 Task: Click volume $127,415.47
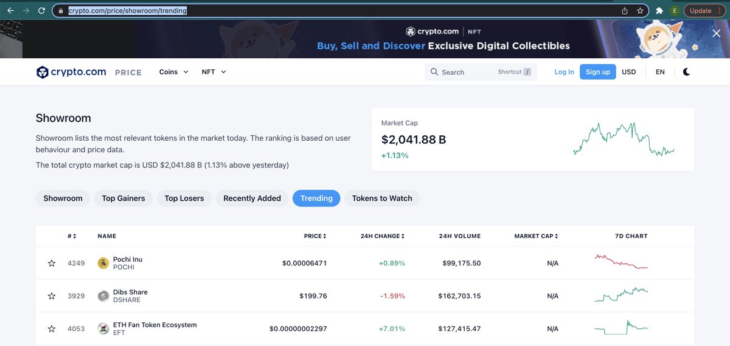pos(459,329)
